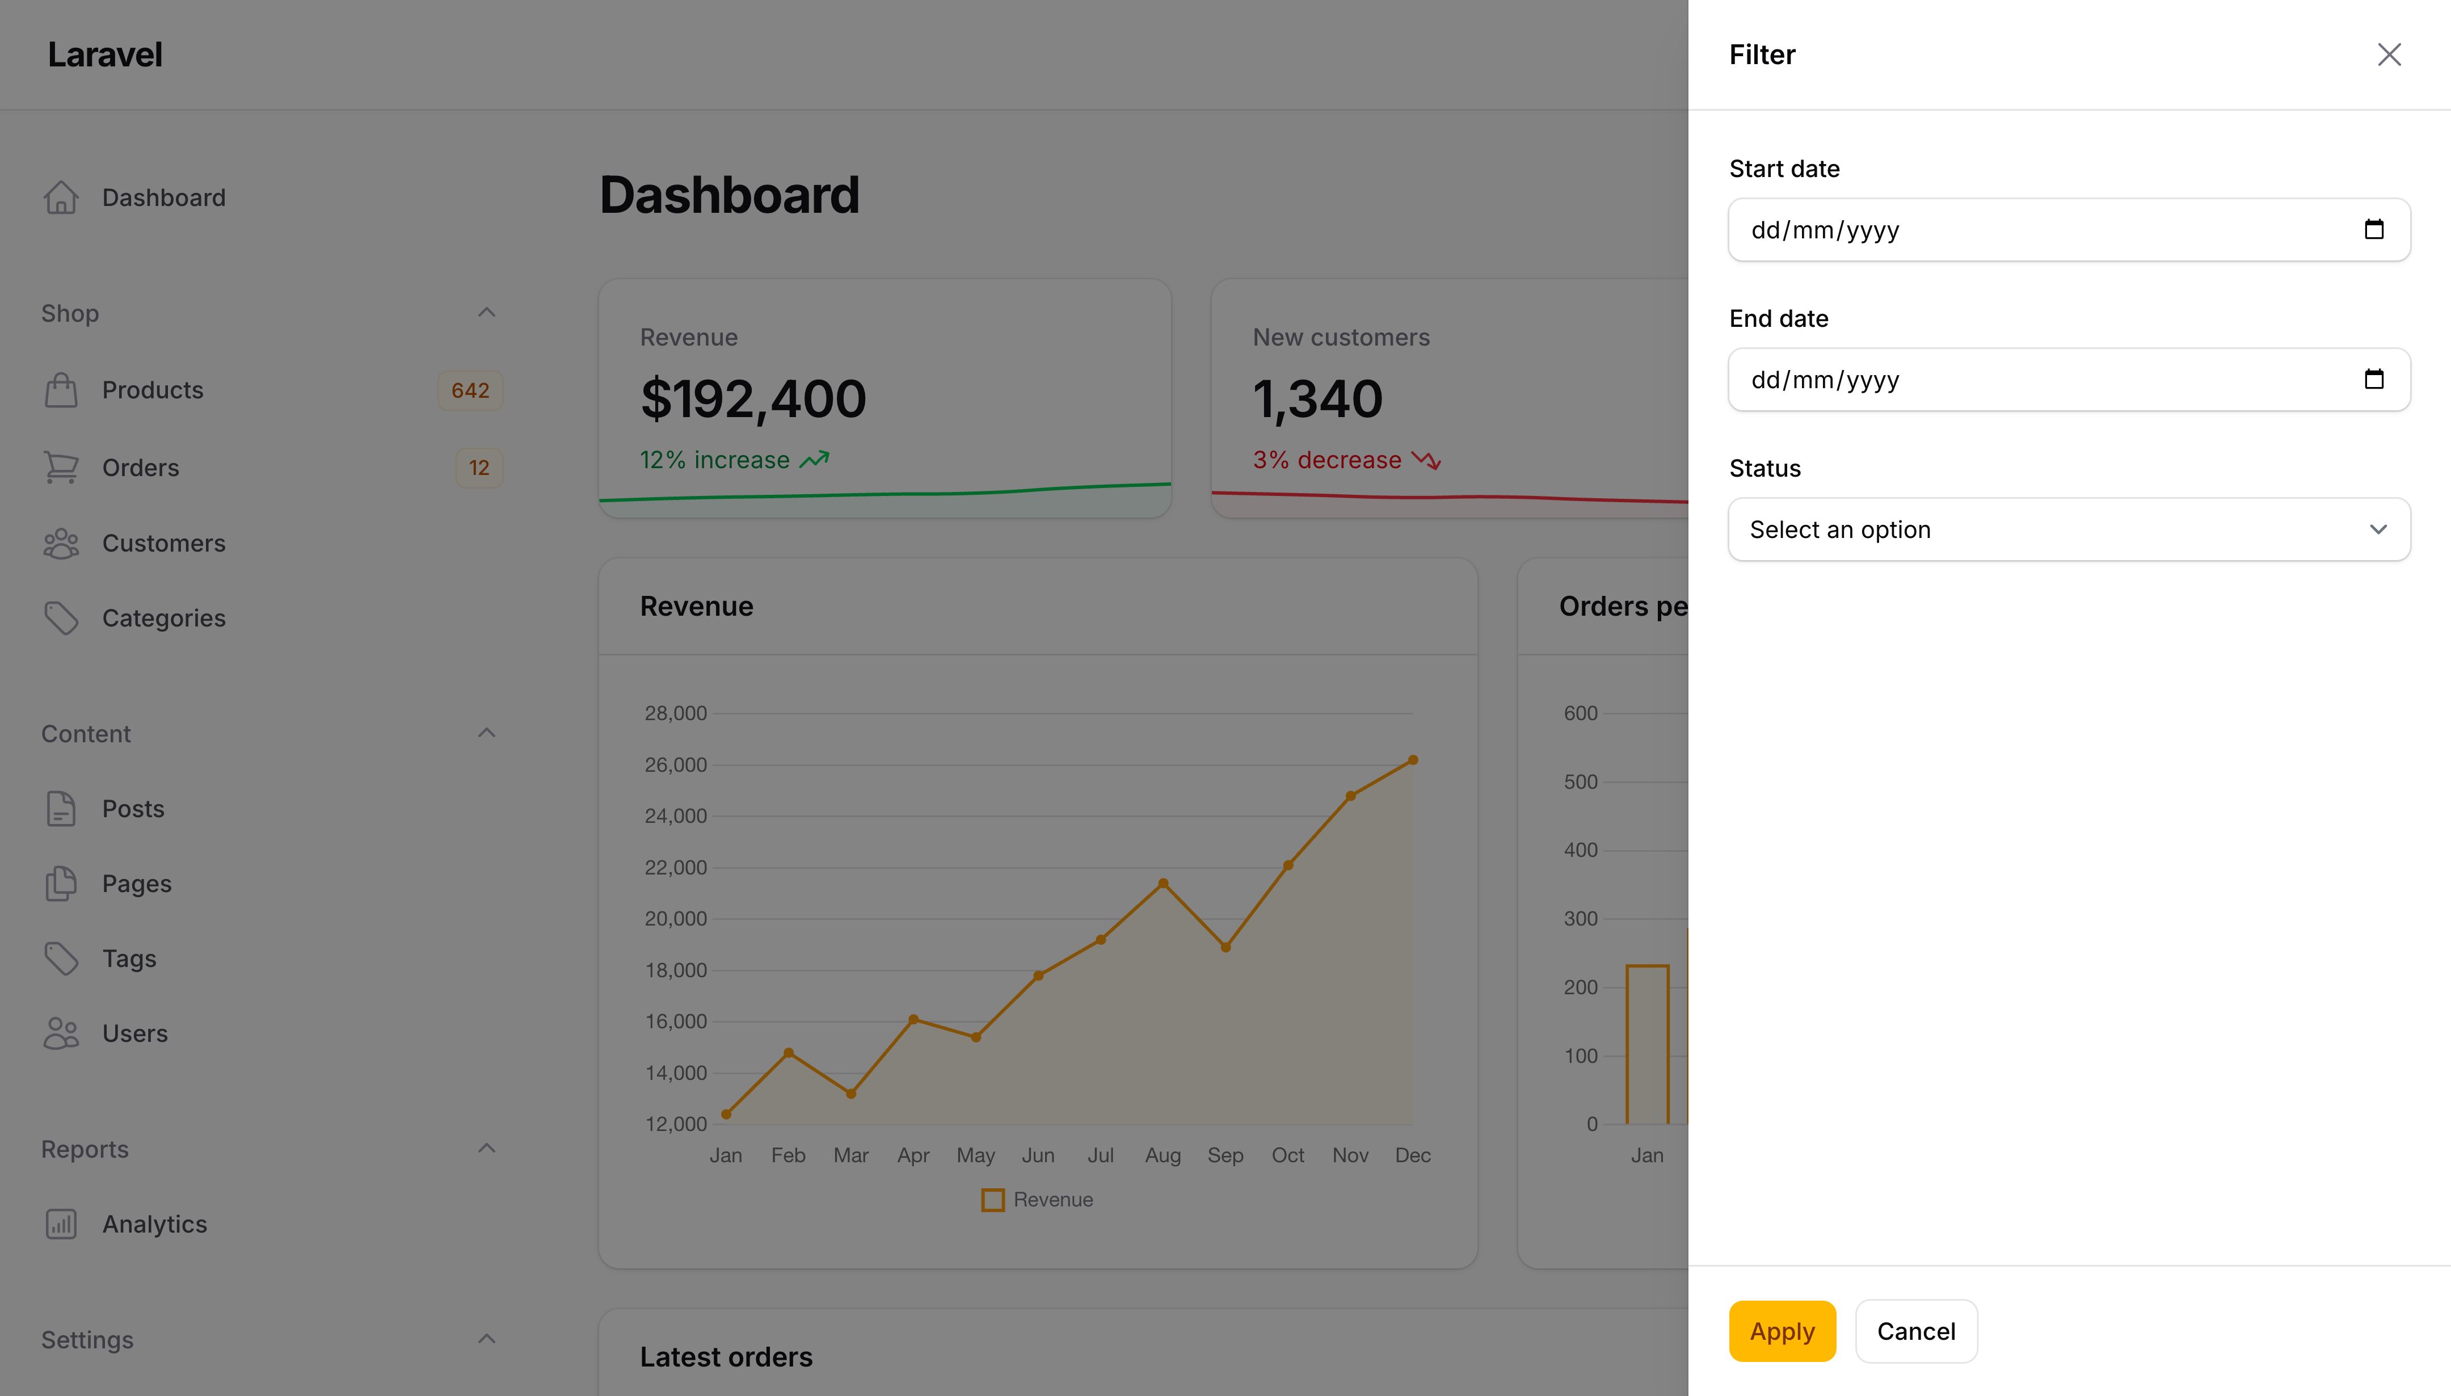Collapse the Reports sidebar group chevron
Viewport: 2451px width, 1396px height.
coord(487,1147)
